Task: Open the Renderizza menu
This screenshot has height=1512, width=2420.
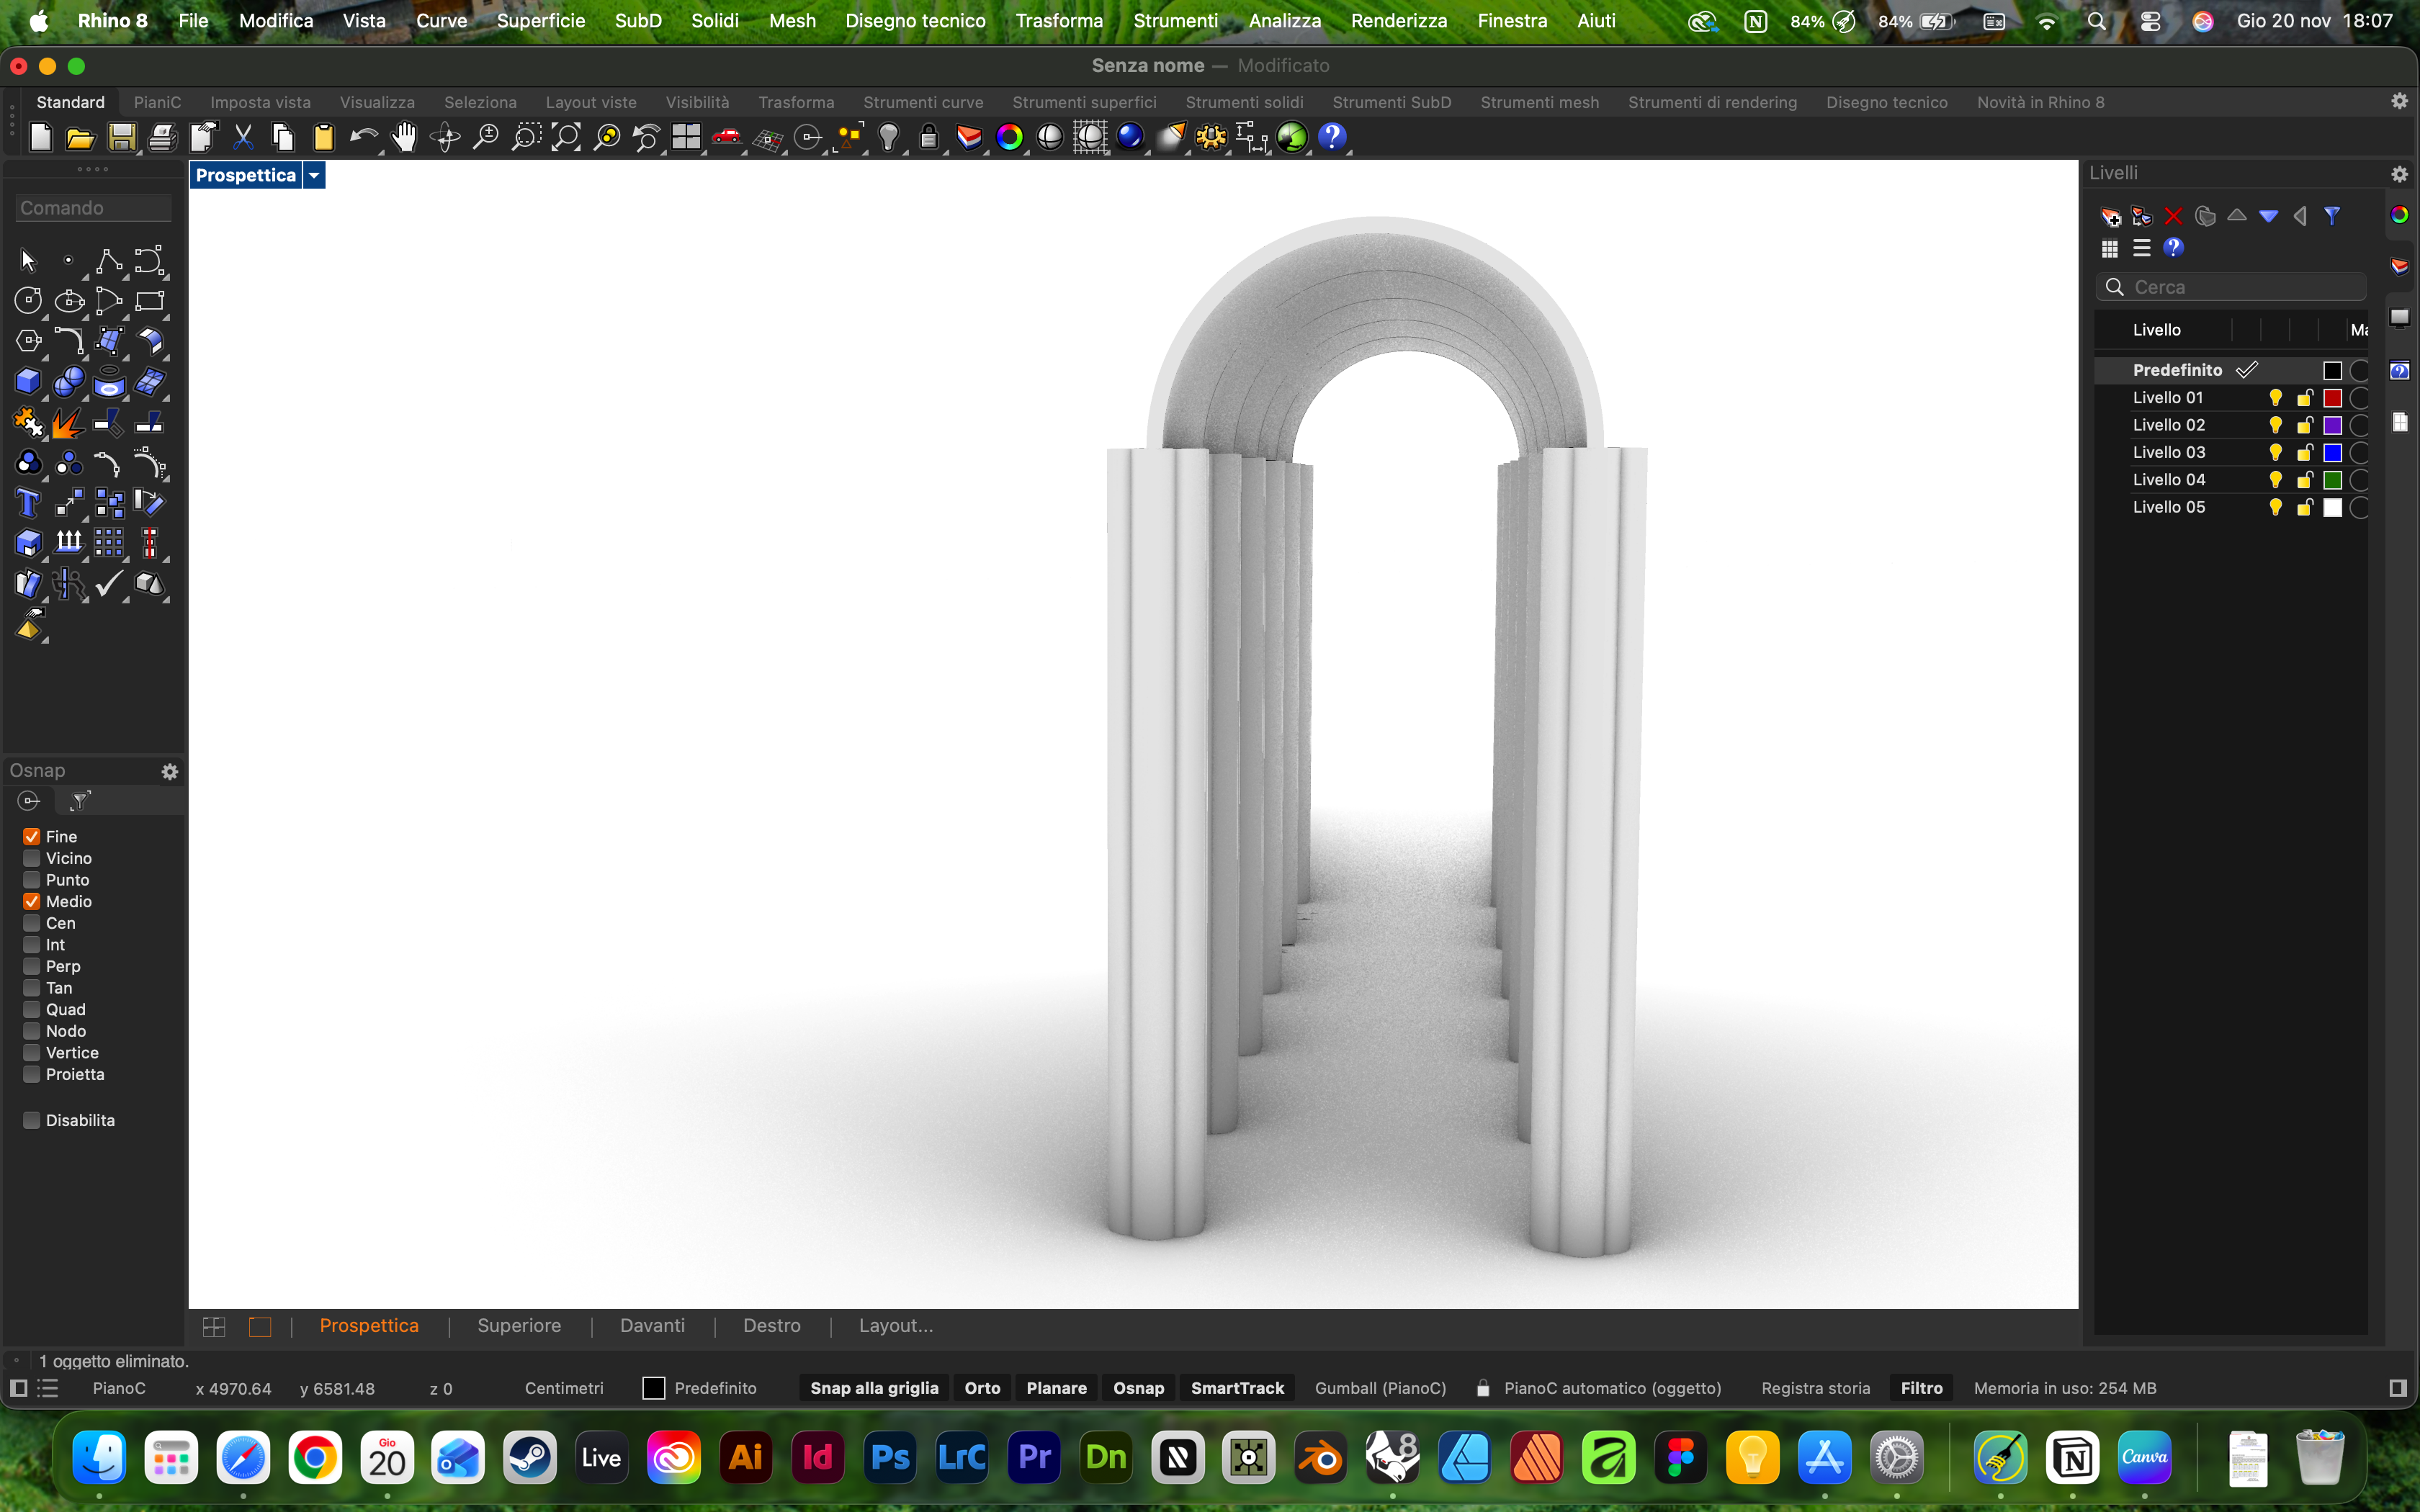Action: (x=1398, y=20)
